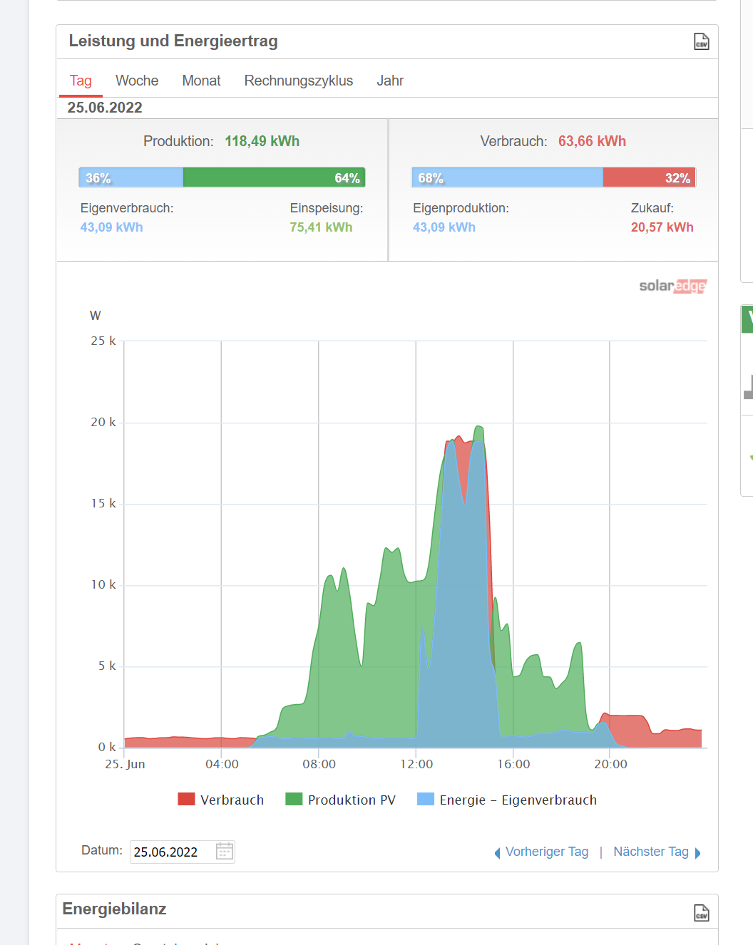753x945 pixels.
Task: Export Leistung und Energieertrag as CSV
Action: (x=701, y=42)
